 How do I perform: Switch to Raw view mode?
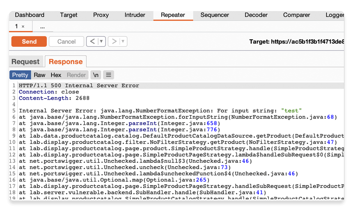pos(39,75)
